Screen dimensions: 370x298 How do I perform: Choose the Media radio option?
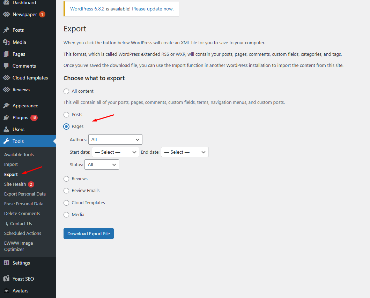coord(66,215)
